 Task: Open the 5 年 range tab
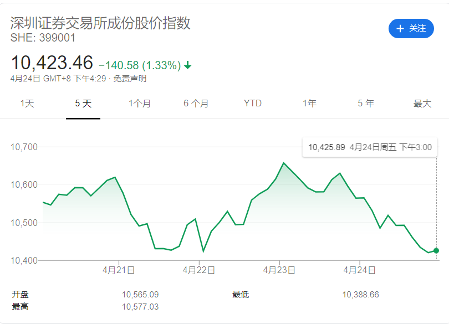366,104
